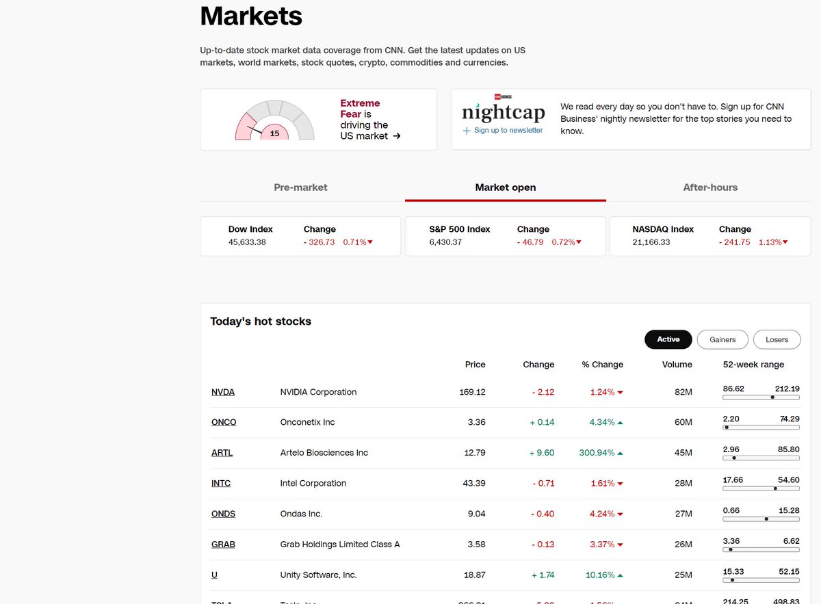Image resolution: width=821 pixels, height=604 pixels.
Task: Click the NASDAQ value 21,166.33
Action: (651, 242)
